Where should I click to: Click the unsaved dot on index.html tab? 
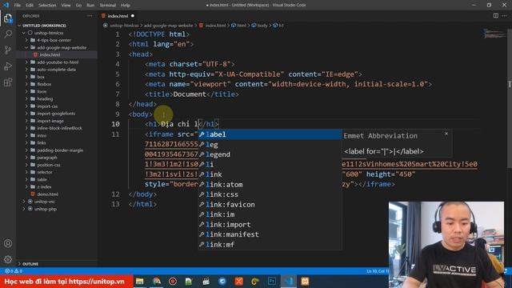point(133,16)
